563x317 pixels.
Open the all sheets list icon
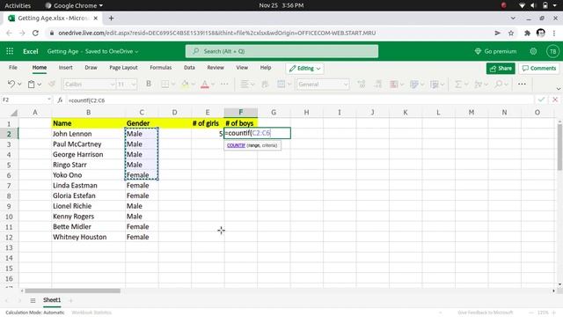(33, 300)
